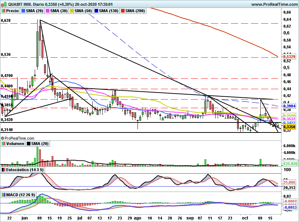Select the magenta SMA (30) color square
This screenshot has width=299, height=222.
48,11
